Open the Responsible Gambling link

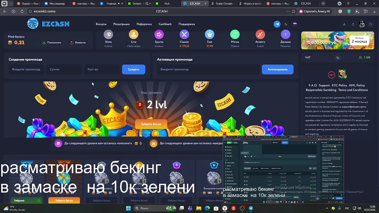(321, 90)
